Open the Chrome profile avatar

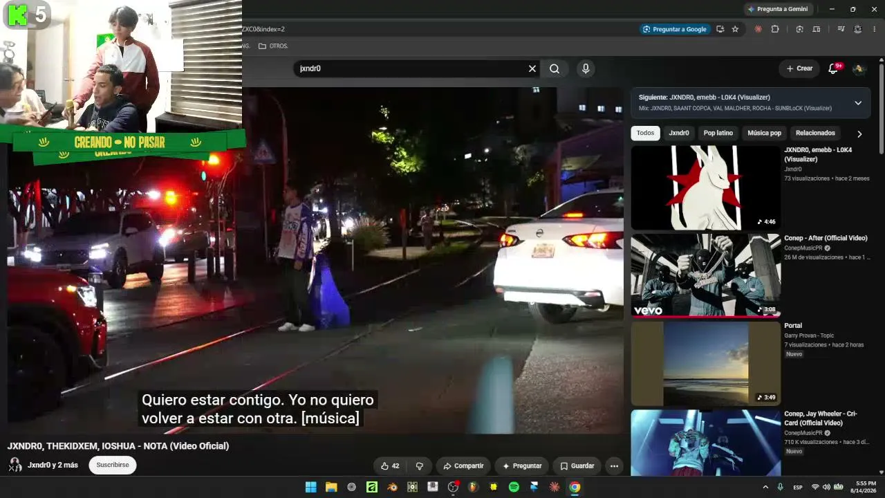(x=858, y=29)
